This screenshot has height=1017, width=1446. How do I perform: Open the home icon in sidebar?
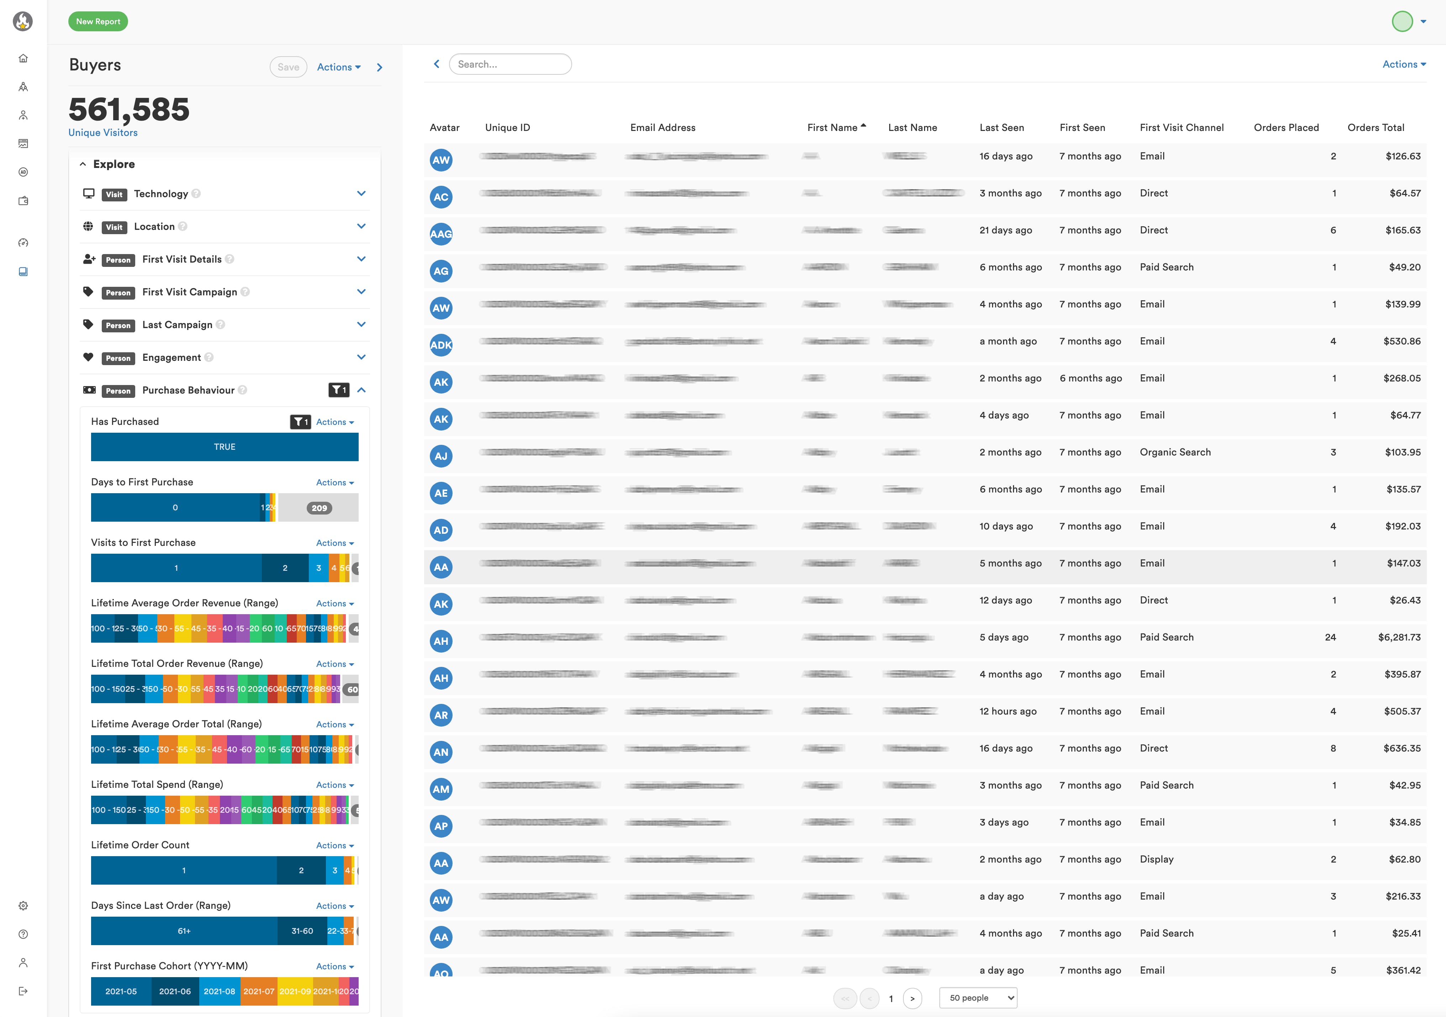[x=23, y=59]
